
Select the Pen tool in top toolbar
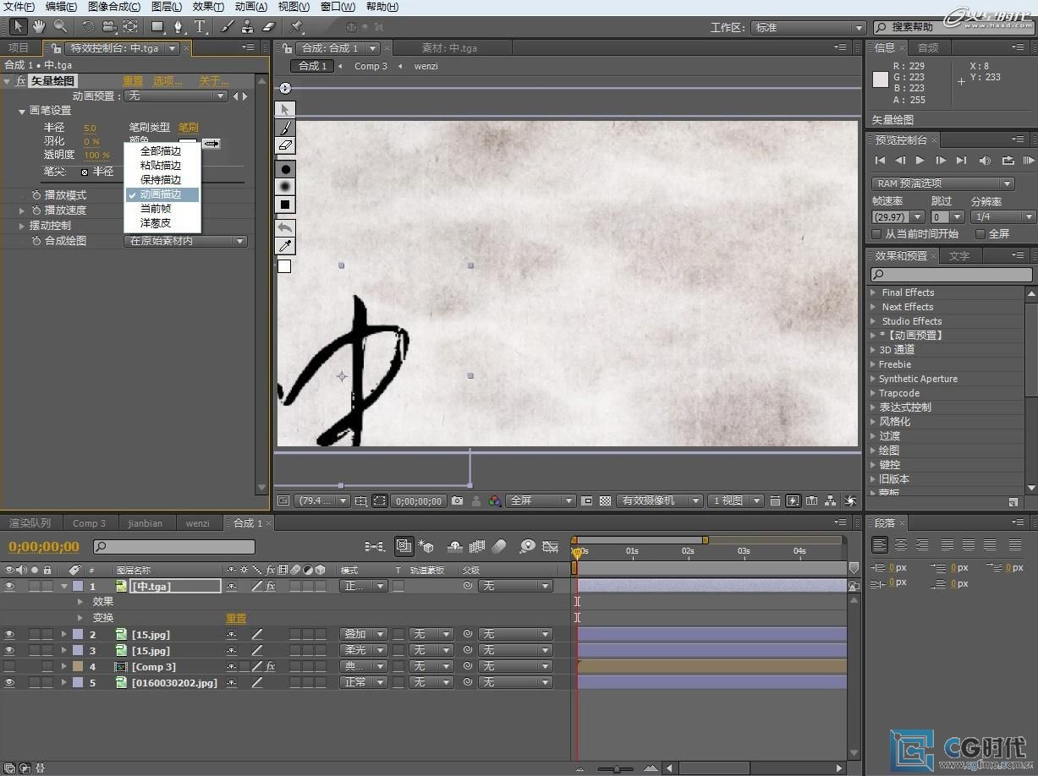178,27
